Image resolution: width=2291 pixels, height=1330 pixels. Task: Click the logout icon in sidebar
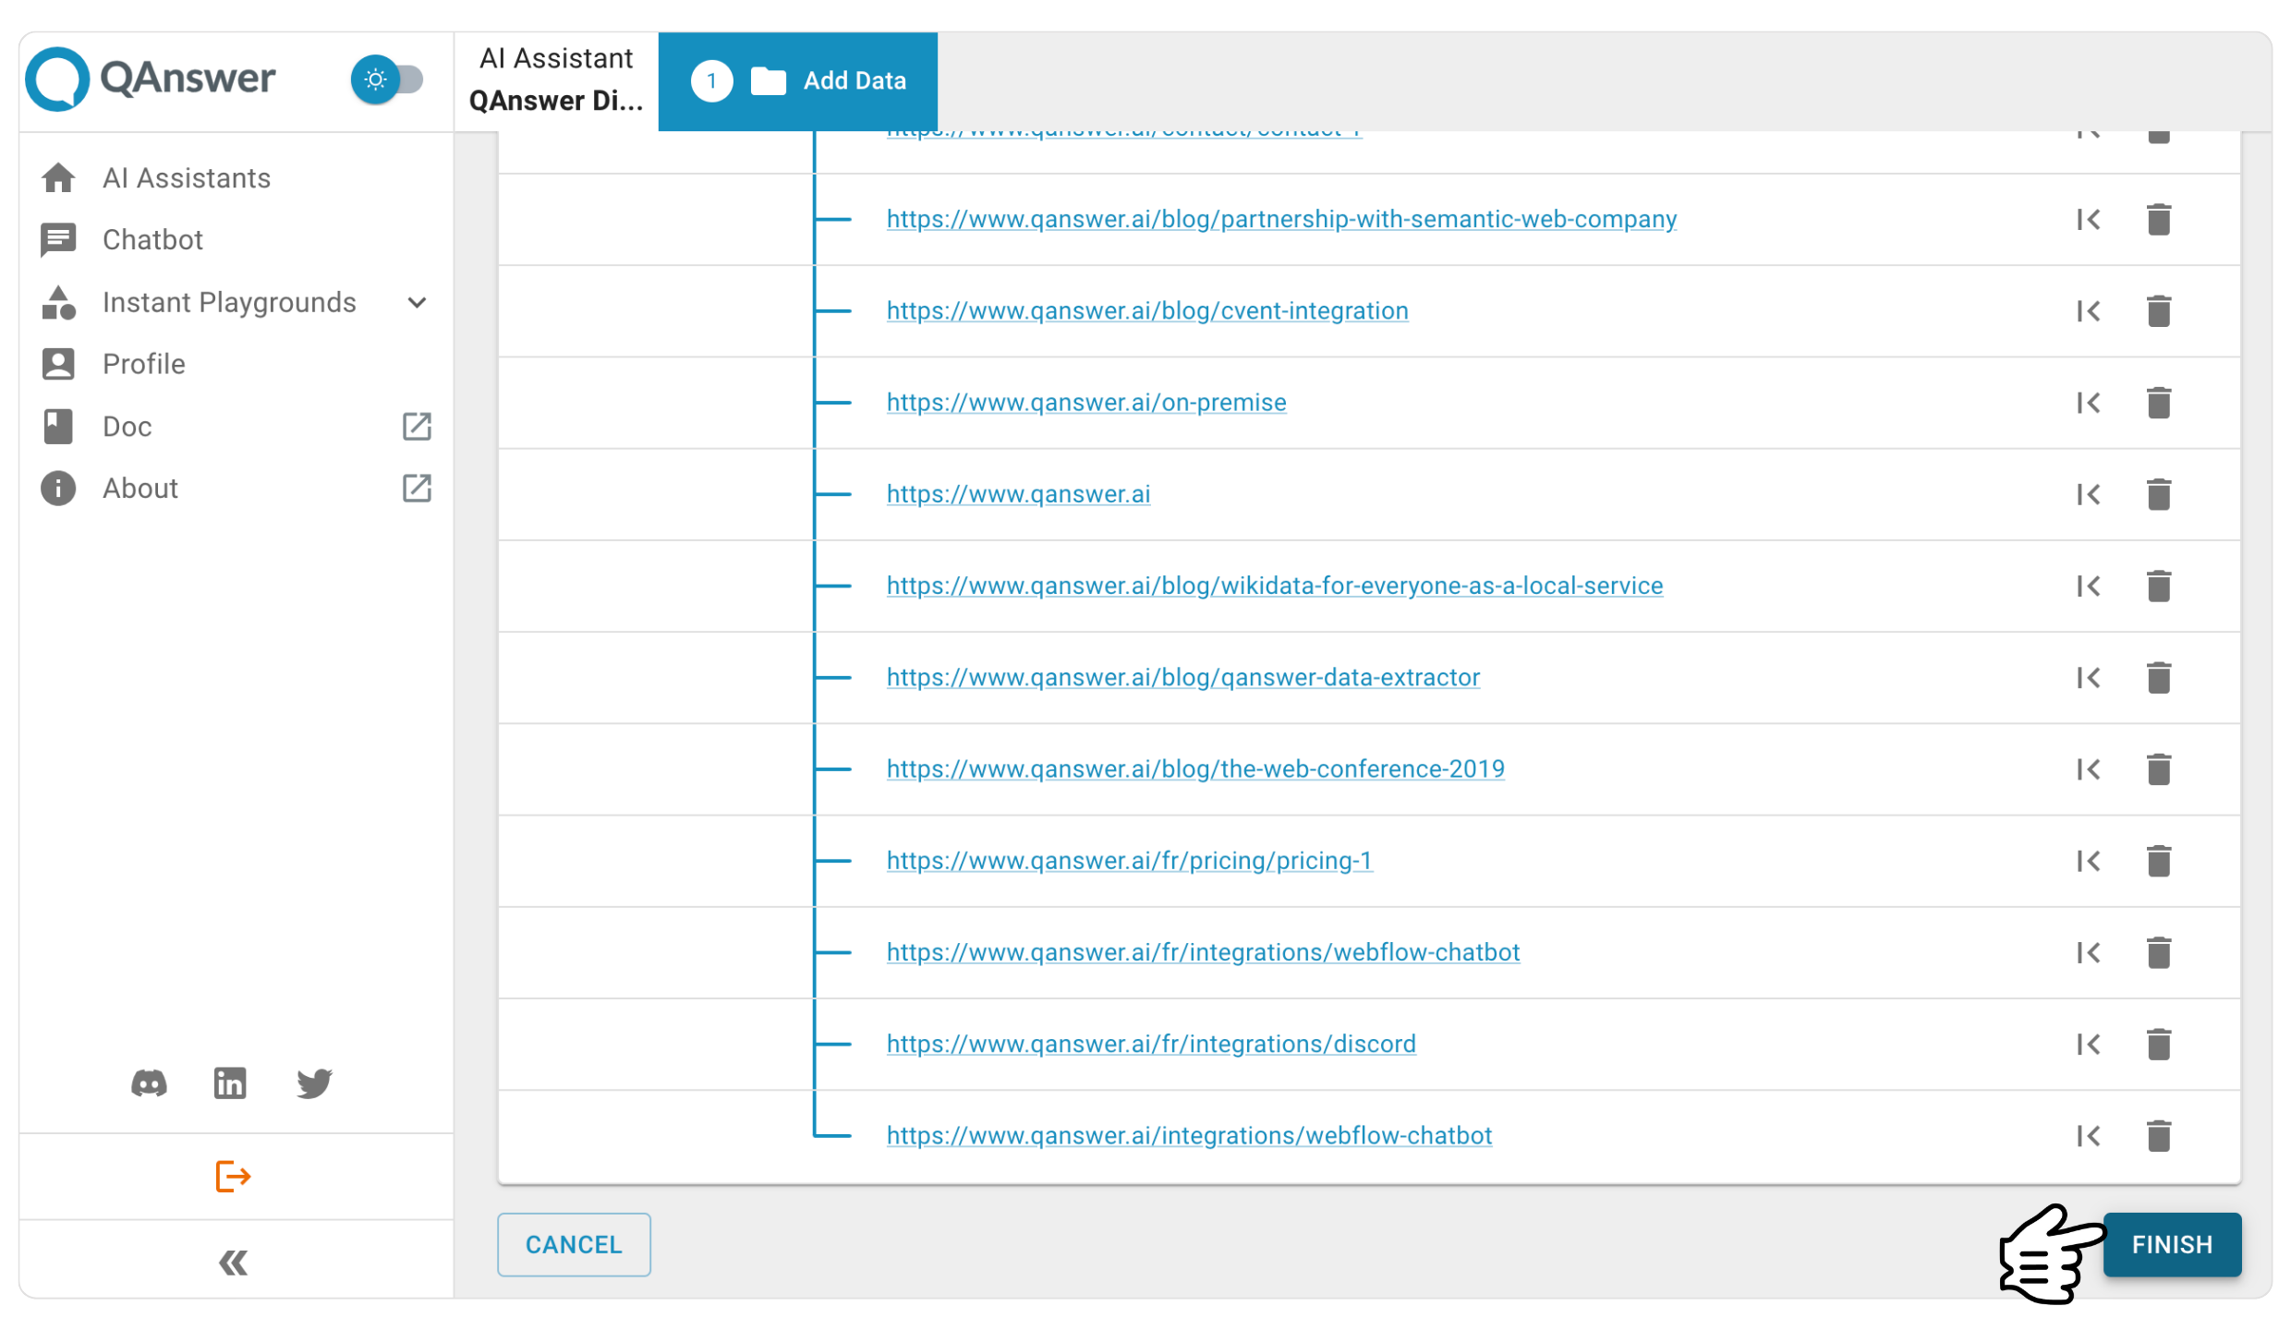pyautogui.click(x=235, y=1177)
